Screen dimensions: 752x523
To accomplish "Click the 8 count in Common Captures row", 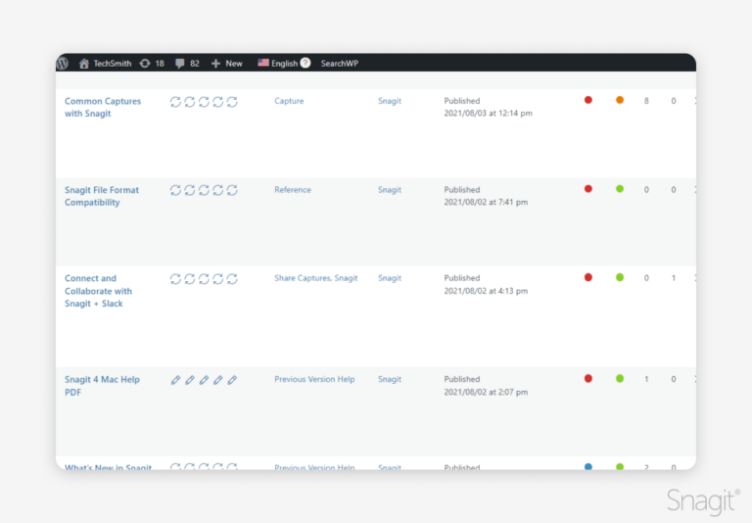I will (646, 101).
